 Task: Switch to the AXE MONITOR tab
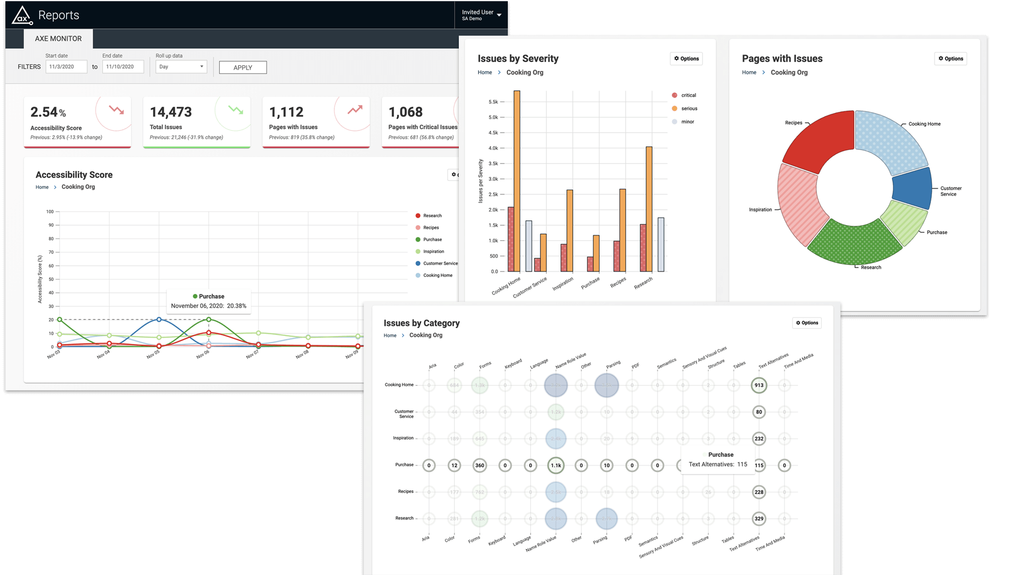point(58,38)
